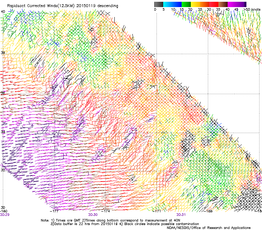Click the longitude label '-168'

pyautogui.click(x=208, y=211)
